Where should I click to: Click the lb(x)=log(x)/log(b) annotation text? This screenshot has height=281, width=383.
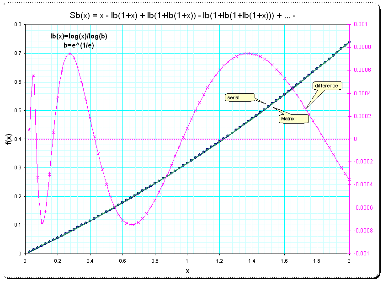pos(79,36)
